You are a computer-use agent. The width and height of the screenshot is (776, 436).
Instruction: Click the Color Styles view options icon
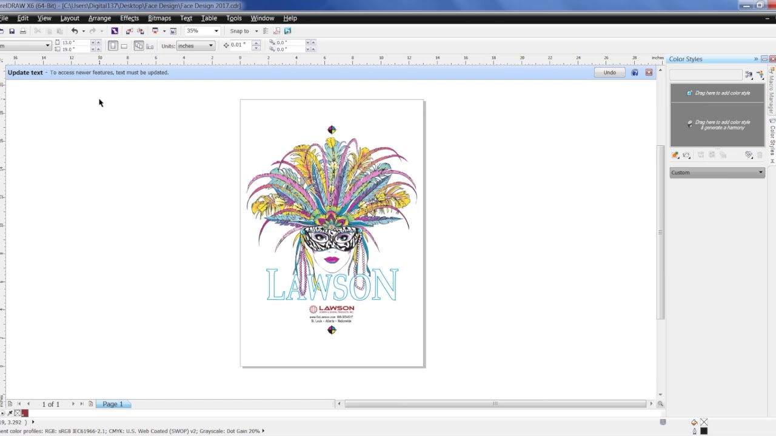[749, 75]
